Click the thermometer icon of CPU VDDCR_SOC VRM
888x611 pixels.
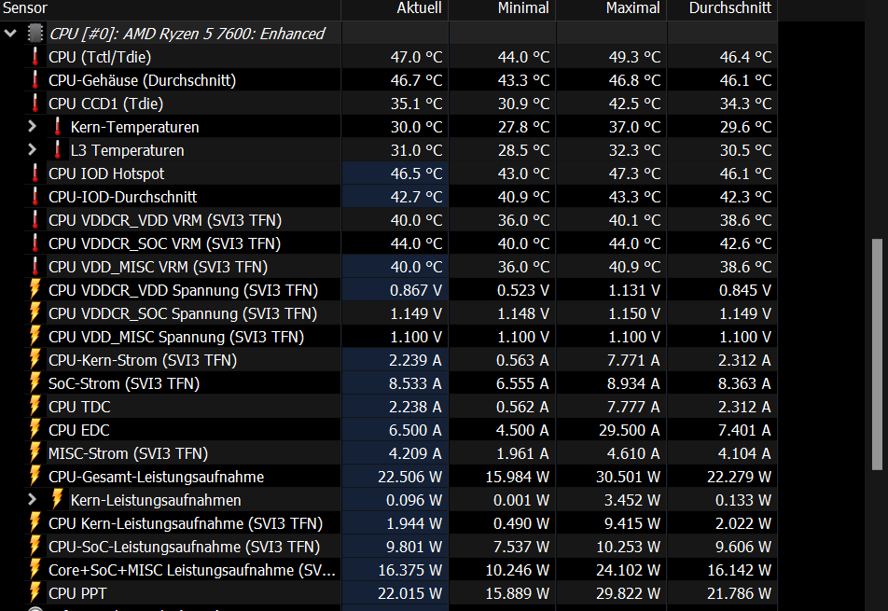[x=35, y=243]
